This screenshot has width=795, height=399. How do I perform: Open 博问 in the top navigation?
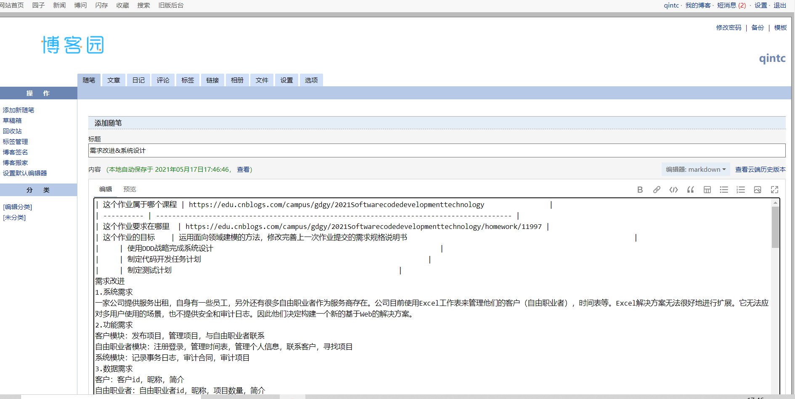80,5
